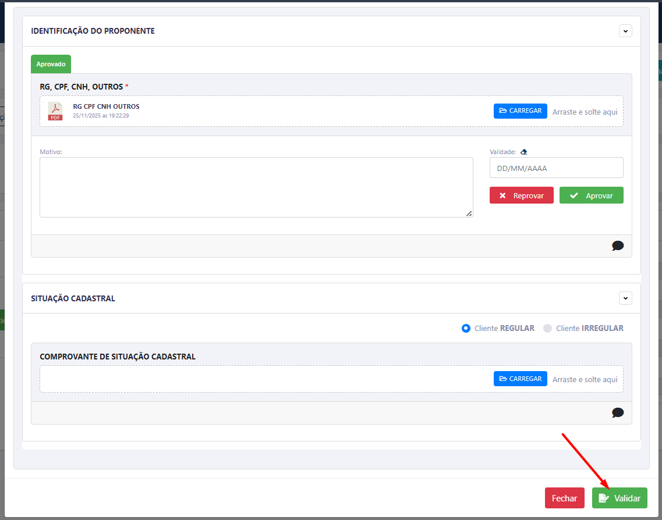Image resolution: width=662 pixels, height=520 pixels.
Task: Open comments in Situação Cadastral footer
Action: [x=618, y=412]
